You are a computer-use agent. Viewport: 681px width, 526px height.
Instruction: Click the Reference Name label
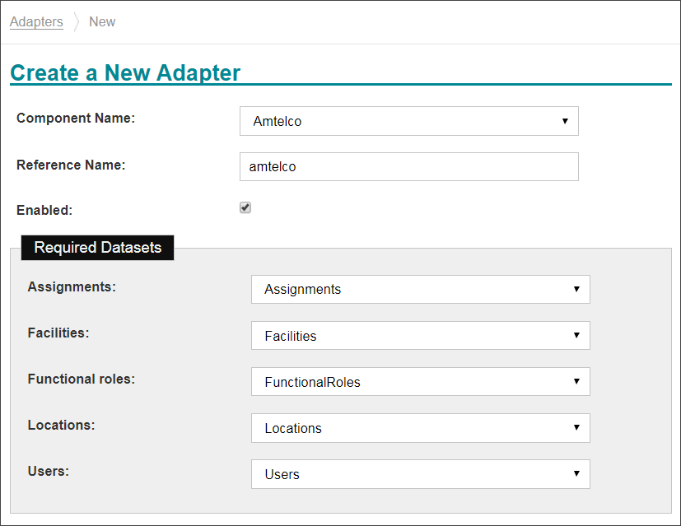(71, 165)
